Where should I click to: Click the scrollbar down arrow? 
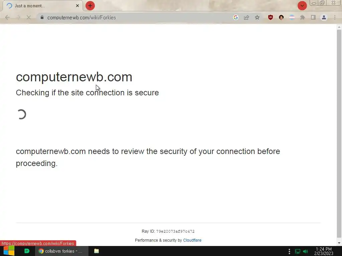[x=339, y=243]
